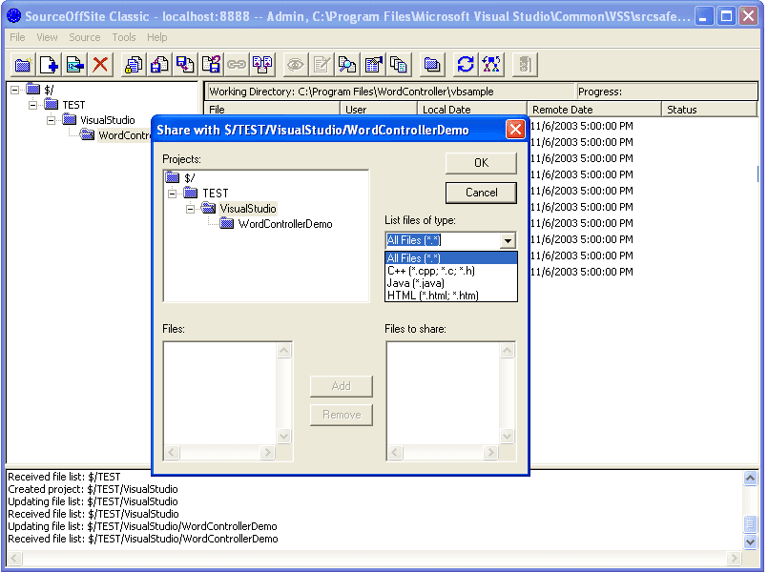Open the File menu
The width and height of the screenshot is (768, 572).
pyautogui.click(x=17, y=37)
